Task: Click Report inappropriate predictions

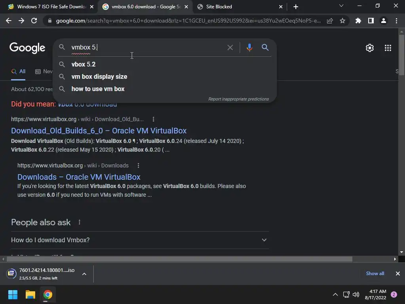Action: 238,99
